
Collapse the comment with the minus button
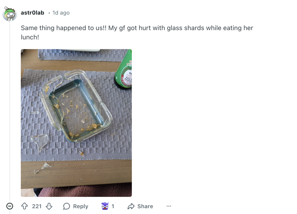(x=10, y=206)
